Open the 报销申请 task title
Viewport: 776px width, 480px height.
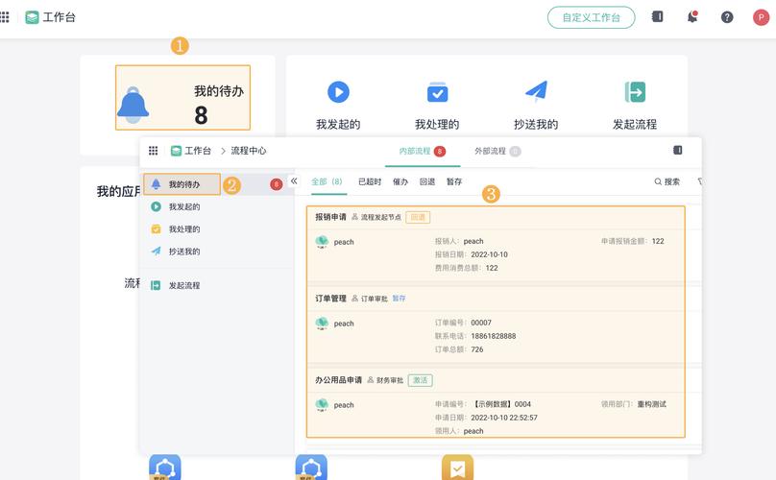[330, 217]
